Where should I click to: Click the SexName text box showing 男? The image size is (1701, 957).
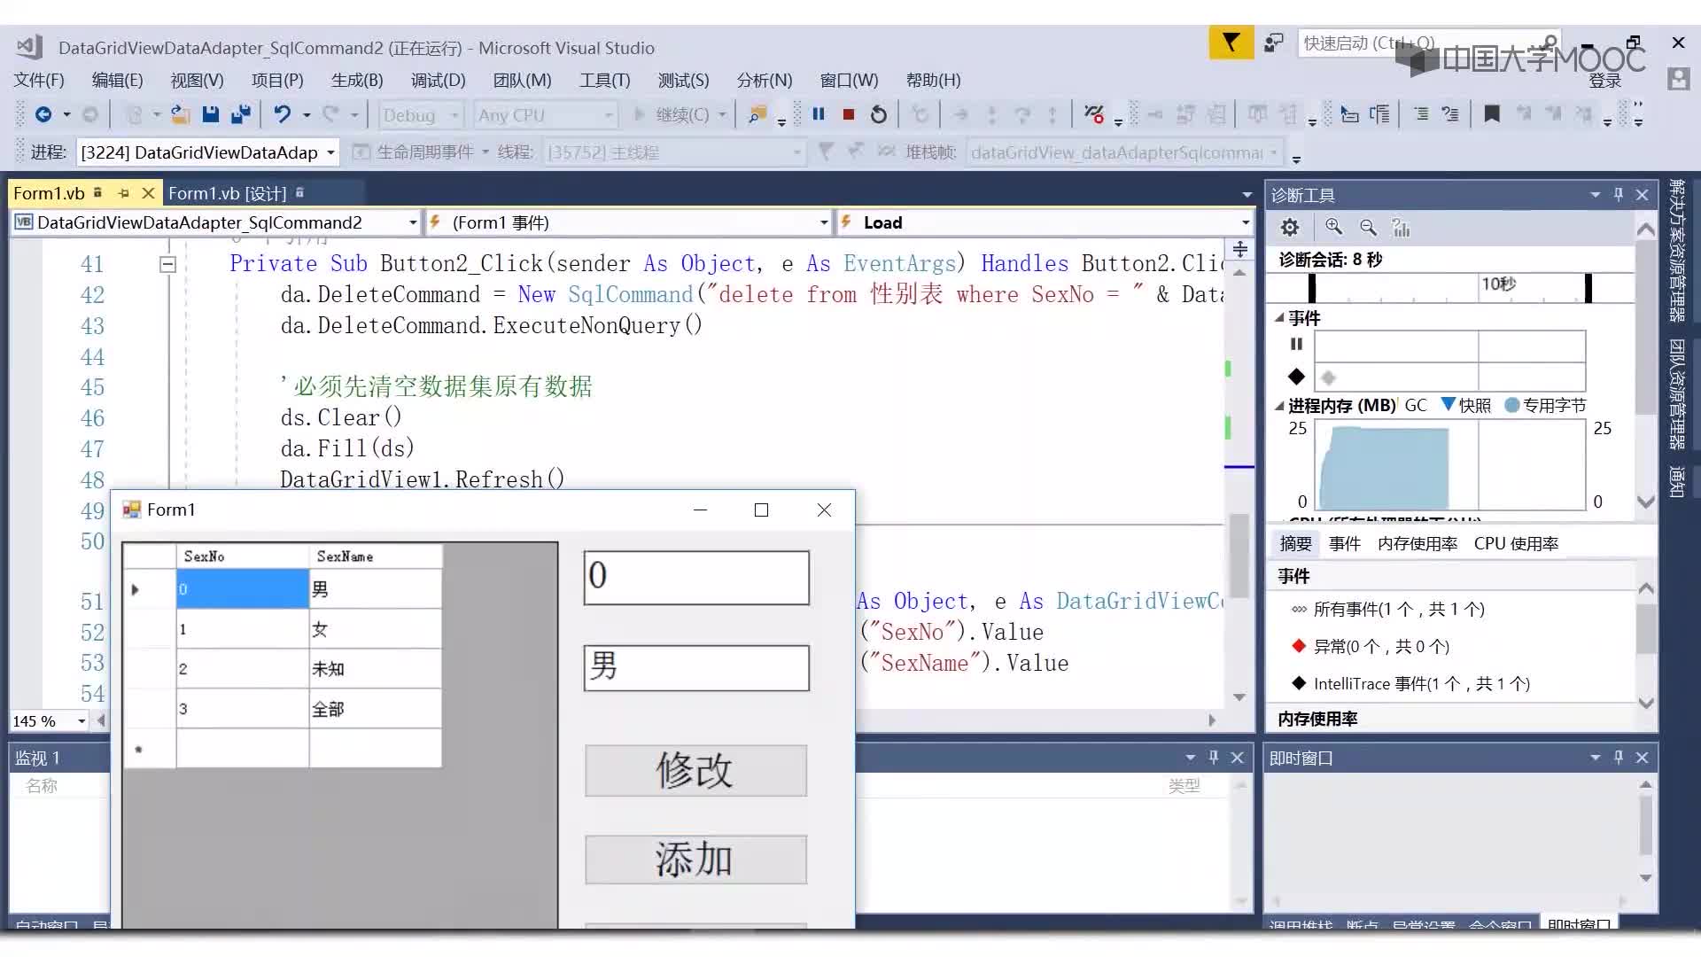696,667
